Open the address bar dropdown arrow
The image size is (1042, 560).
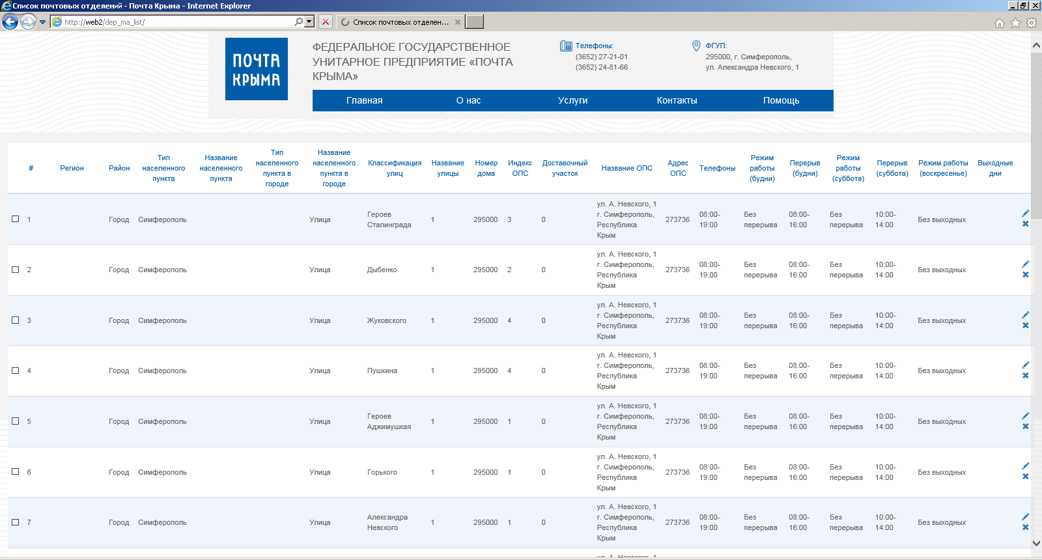pyautogui.click(x=309, y=21)
